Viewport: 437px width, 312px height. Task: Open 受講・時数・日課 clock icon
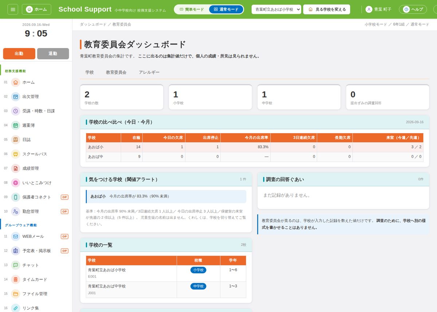click(15, 111)
